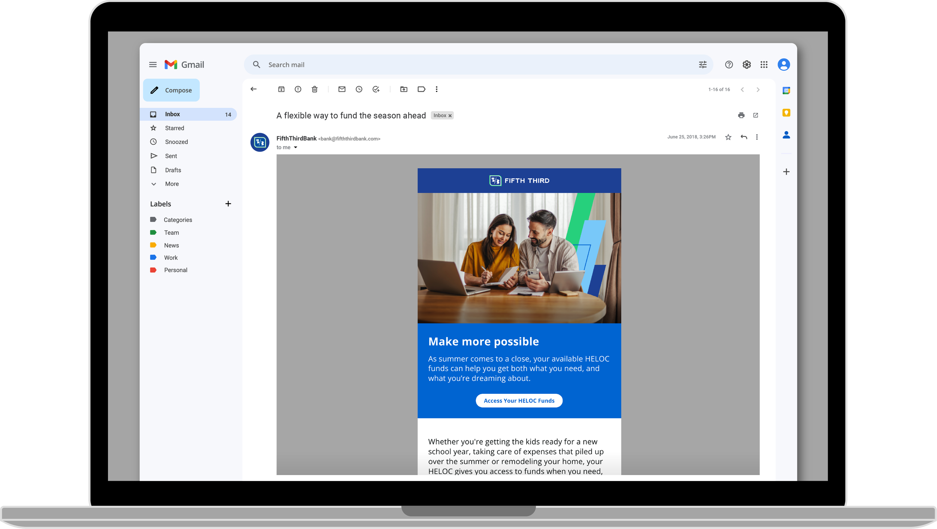Mark the email as unread

(342, 89)
